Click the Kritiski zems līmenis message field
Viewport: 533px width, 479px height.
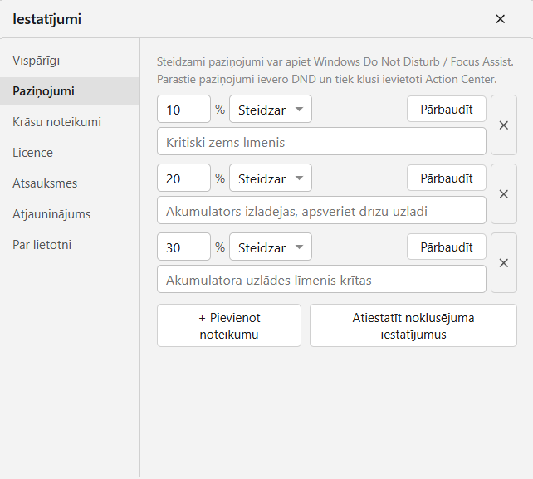[x=321, y=142]
